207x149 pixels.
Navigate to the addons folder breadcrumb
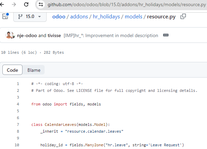(79, 17)
